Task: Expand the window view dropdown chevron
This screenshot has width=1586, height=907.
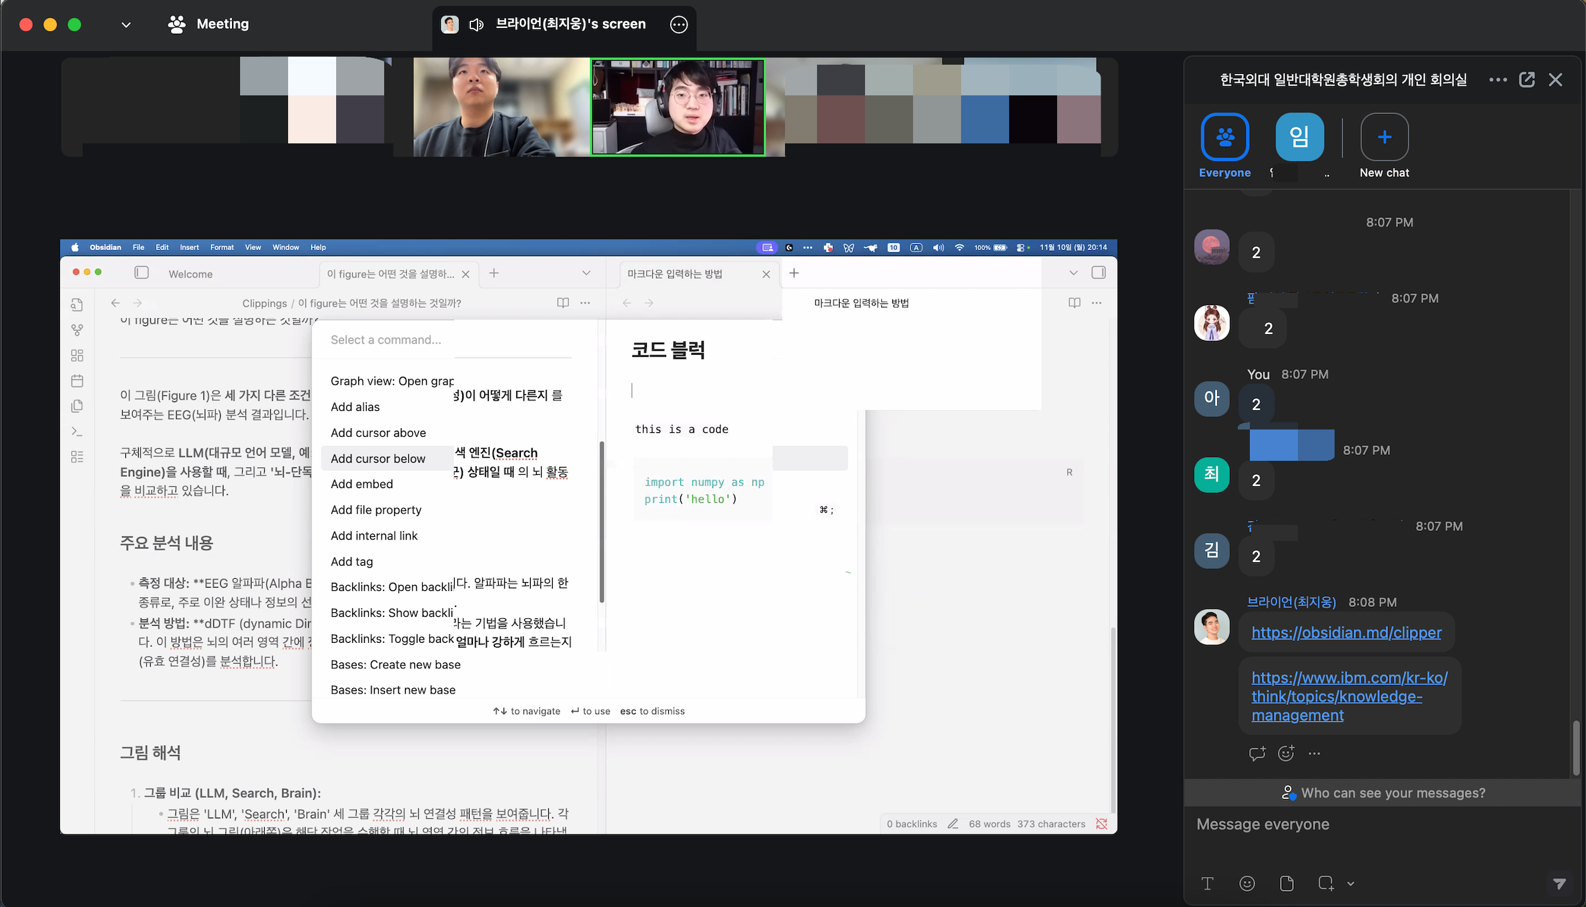Action: (125, 25)
